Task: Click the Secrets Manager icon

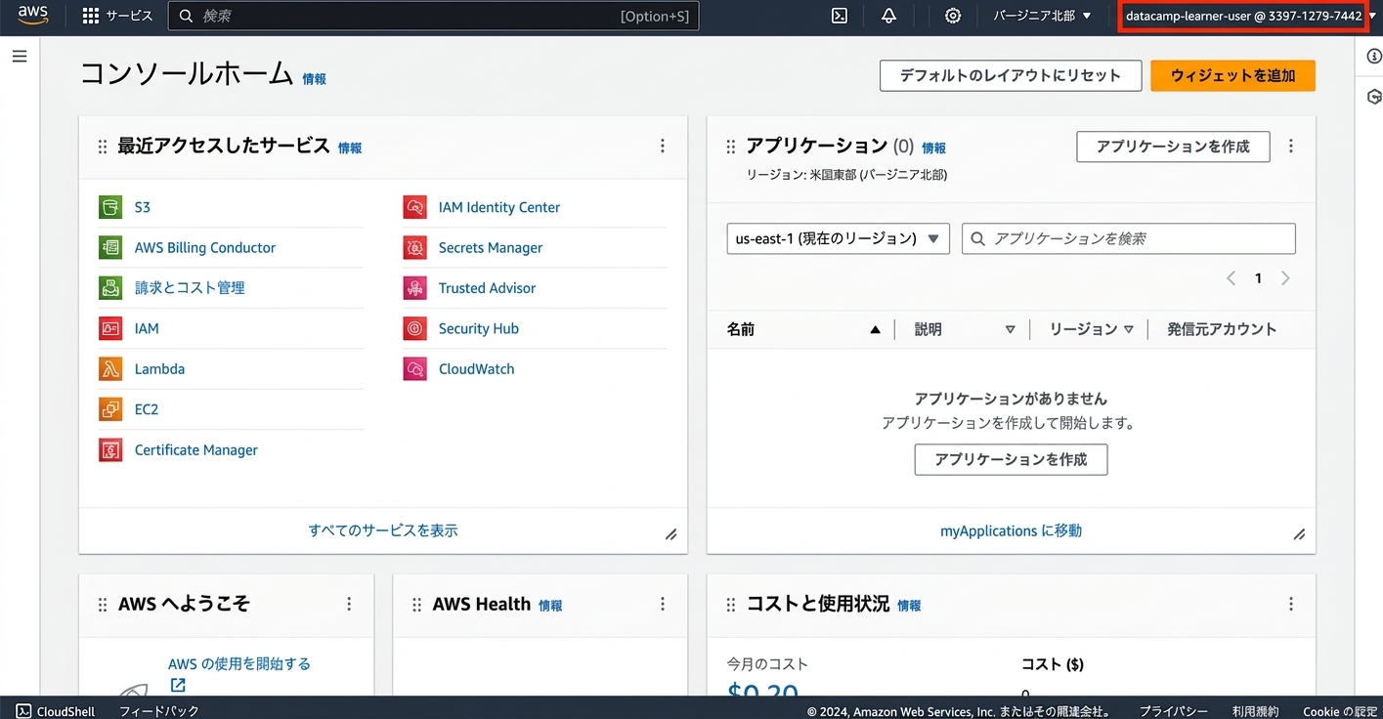Action: pos(414,247)
